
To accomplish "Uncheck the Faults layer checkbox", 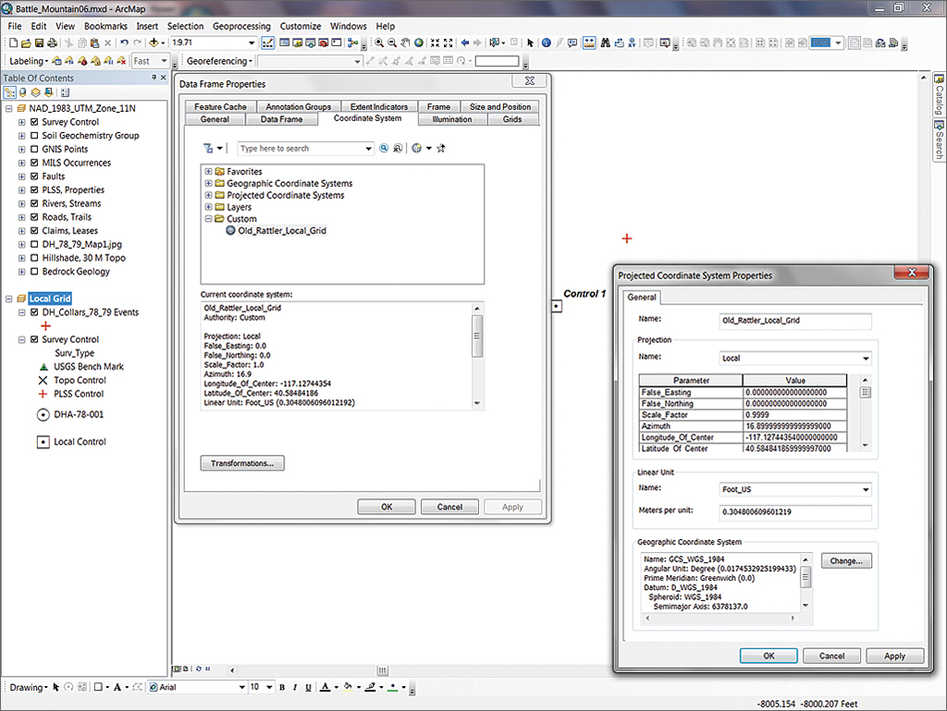I will 35,177.
